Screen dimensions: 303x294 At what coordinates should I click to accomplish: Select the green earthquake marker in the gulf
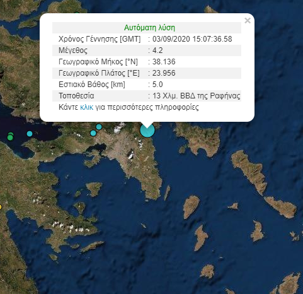pos(10,137)
